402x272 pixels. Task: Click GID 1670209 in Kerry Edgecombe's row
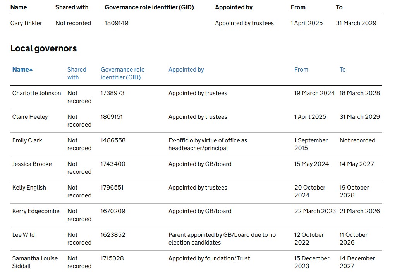(113, 211)
